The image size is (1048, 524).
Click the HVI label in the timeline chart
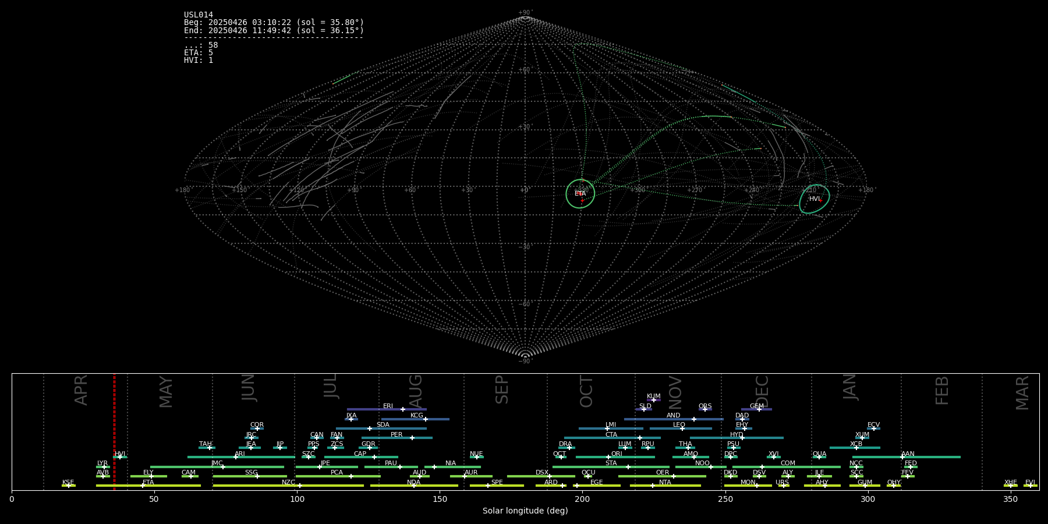coord(120,454)
